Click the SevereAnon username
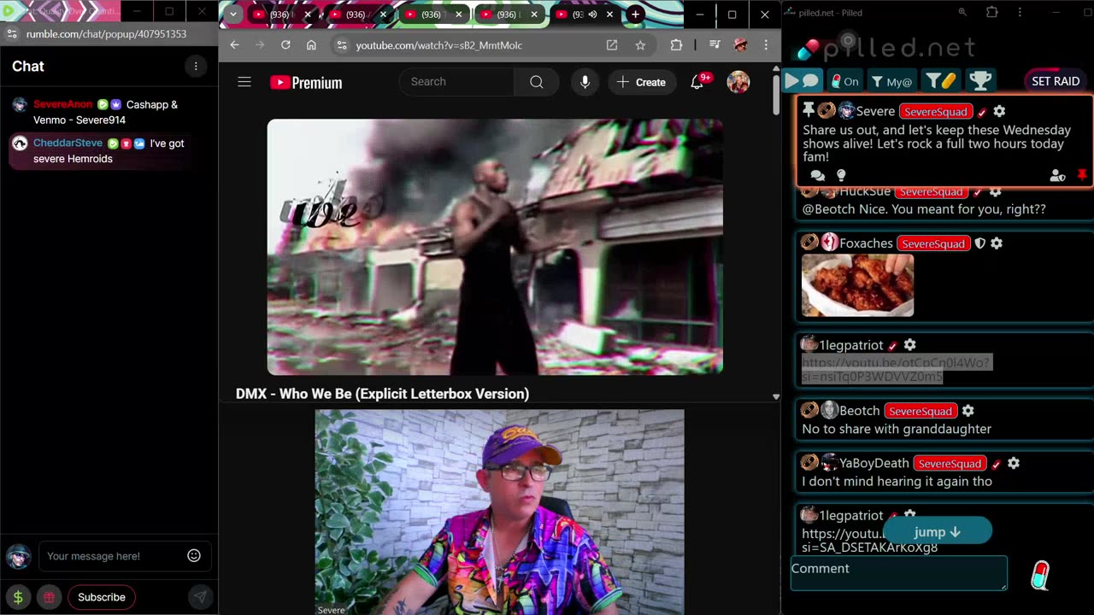The width and height of the screenshot is (1094, 615). pyautogui.click(x=62, y=104)
